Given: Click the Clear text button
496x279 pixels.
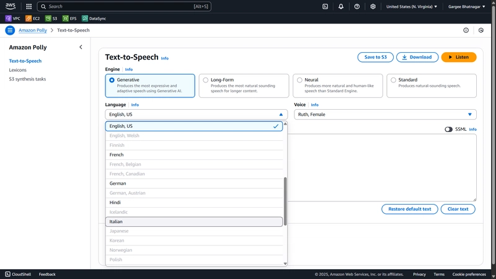Looking at the screenshot, I should point(458,209).
